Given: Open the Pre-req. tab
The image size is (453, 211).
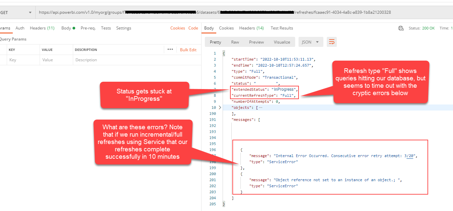Looking at the screenshot, I should point(88,28).
